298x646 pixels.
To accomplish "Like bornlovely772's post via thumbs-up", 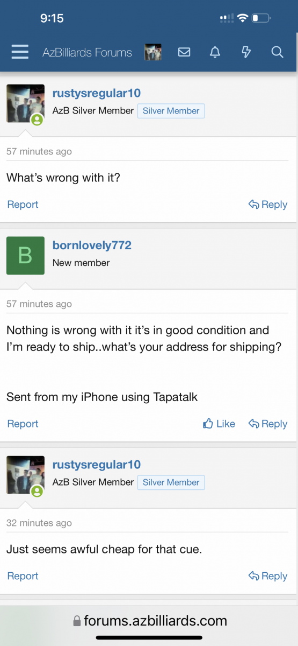I will 219,424.
